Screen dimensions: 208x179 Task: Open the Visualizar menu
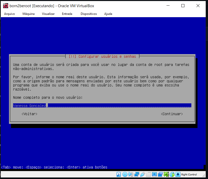48,14
